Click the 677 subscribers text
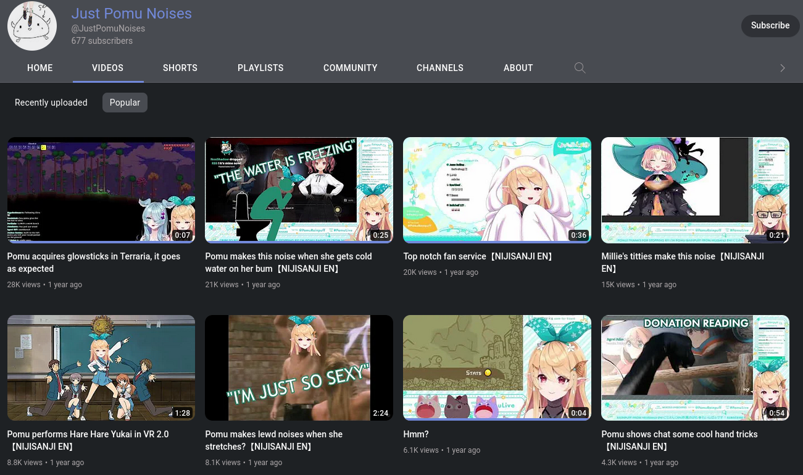This screenshot has height=475, width=803. [102, 41]
